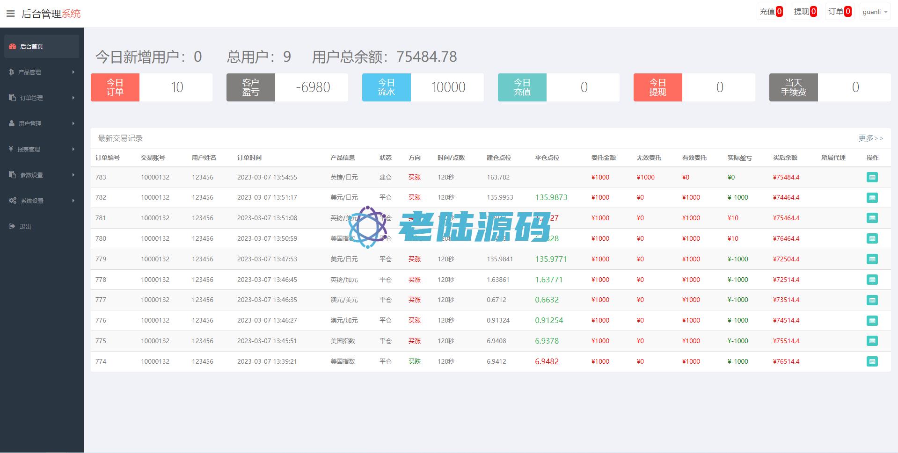898x453 pixels.
Task: Open the guanli user dropdown
Action: click(874, 12)
